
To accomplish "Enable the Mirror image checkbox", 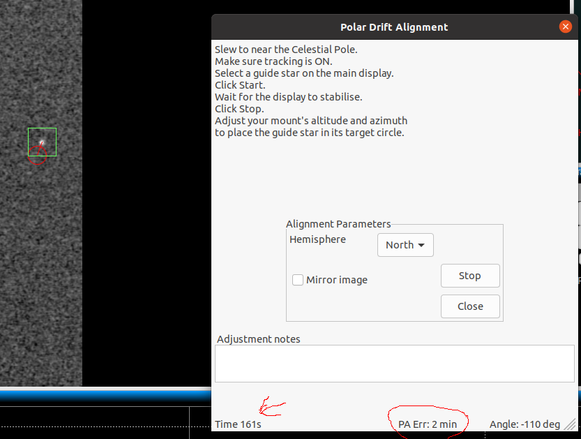I will point(298,280).
